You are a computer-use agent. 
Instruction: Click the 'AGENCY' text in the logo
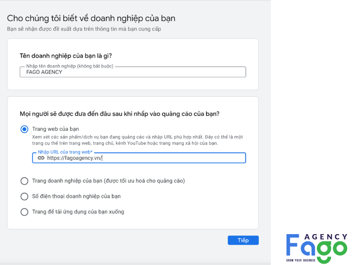(327, 237)
